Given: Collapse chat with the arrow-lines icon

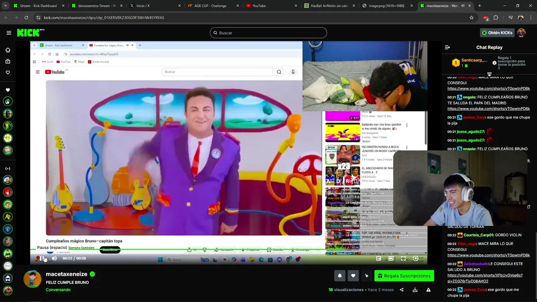Looking at the screenshot, I should [447, 47].
